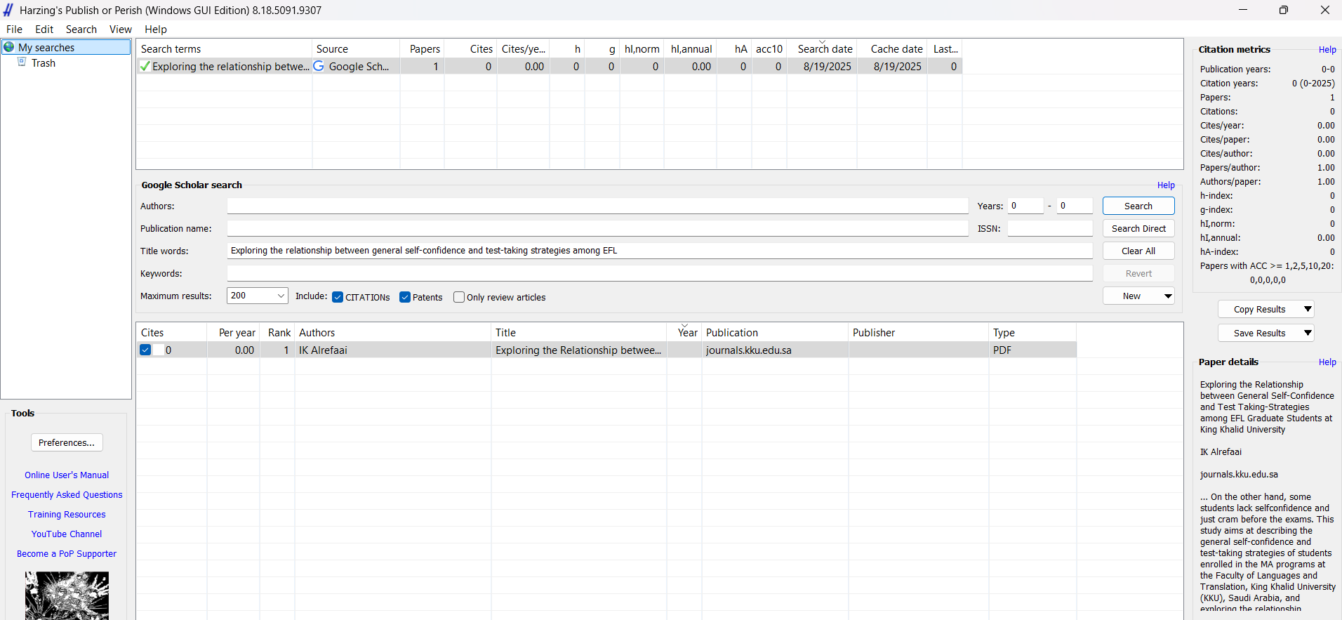This screenshot has width=1342, height=620.
Task: Open the Edit menu
Action: (44, 29)
